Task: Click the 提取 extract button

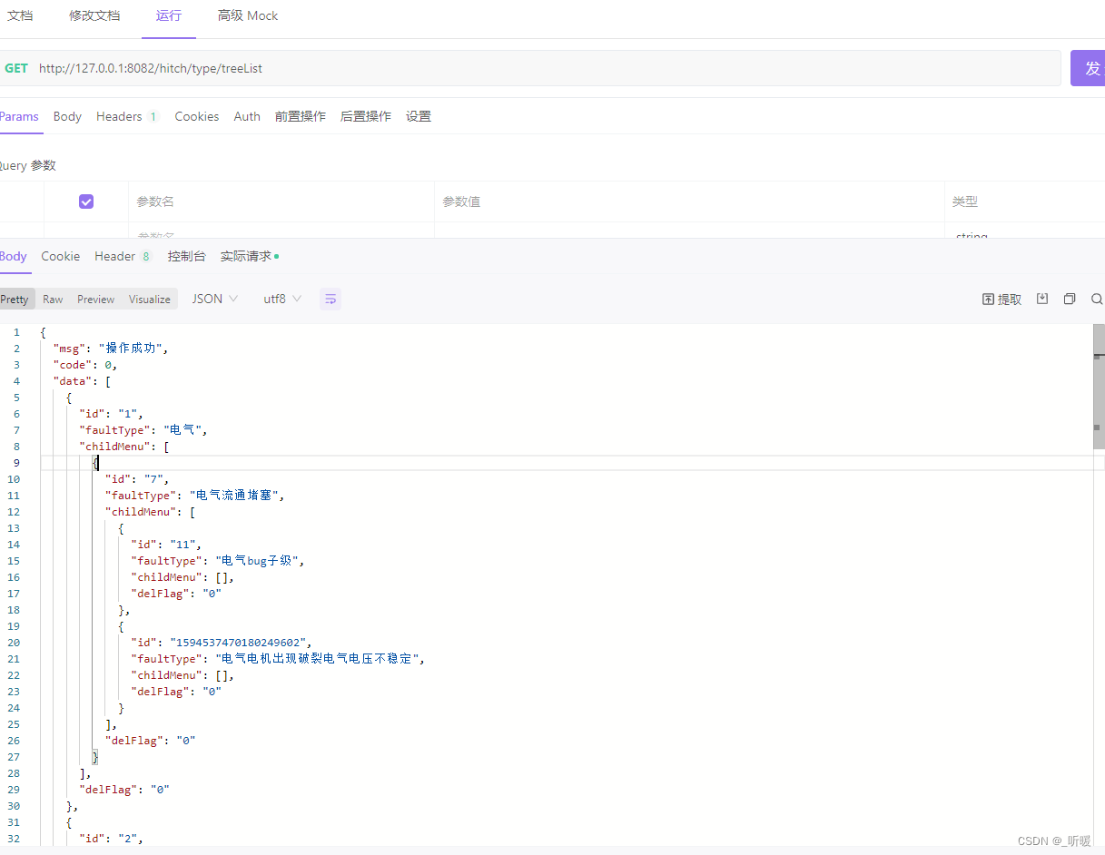Action: pyautogui.click(x=1001, y=300)
